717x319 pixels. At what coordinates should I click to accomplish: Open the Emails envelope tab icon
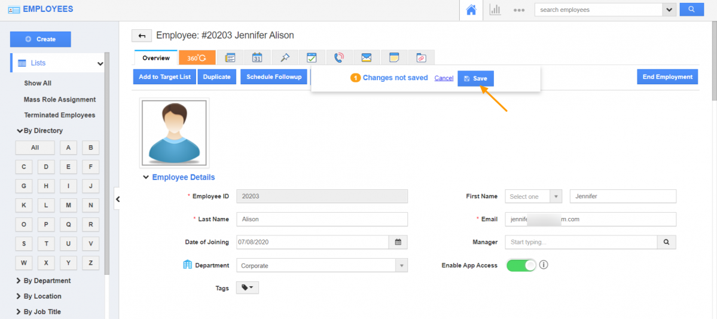click(367, 58)
